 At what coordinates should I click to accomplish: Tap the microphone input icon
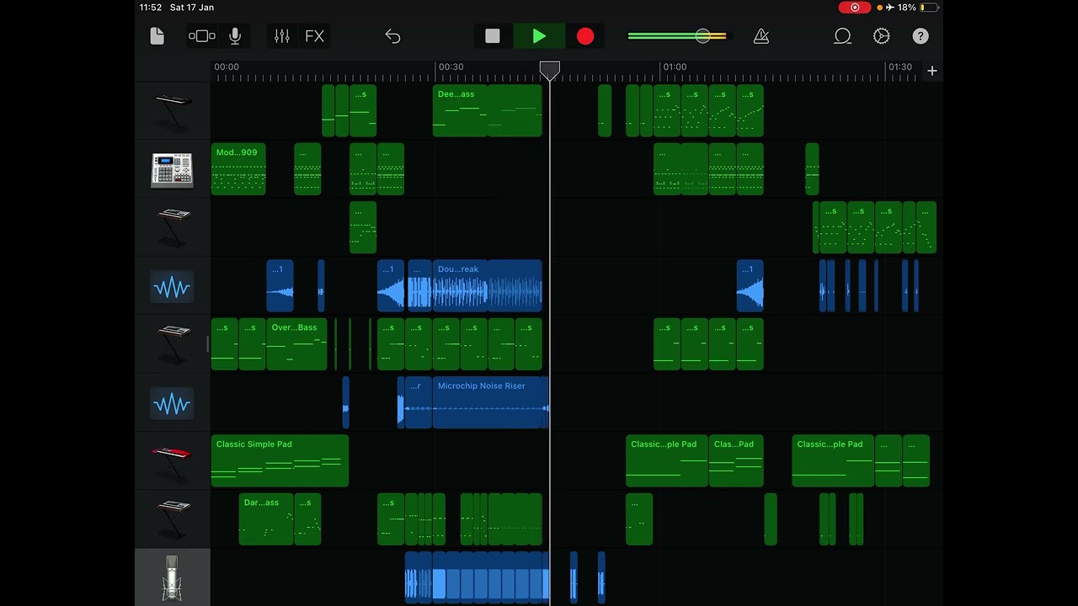[235, 36]
